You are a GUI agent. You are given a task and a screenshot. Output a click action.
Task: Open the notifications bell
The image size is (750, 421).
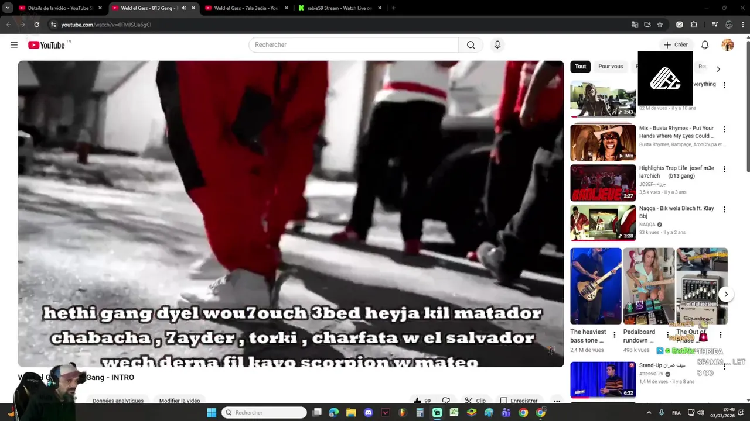tap(705, 45)
